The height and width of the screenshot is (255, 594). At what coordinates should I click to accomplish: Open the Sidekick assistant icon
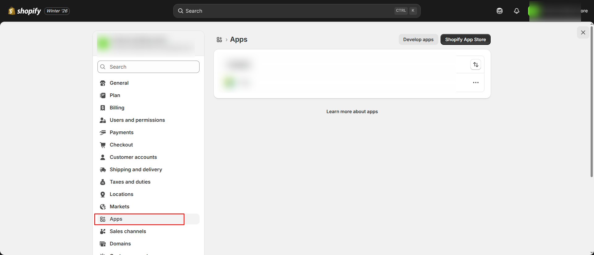point(499,11)
